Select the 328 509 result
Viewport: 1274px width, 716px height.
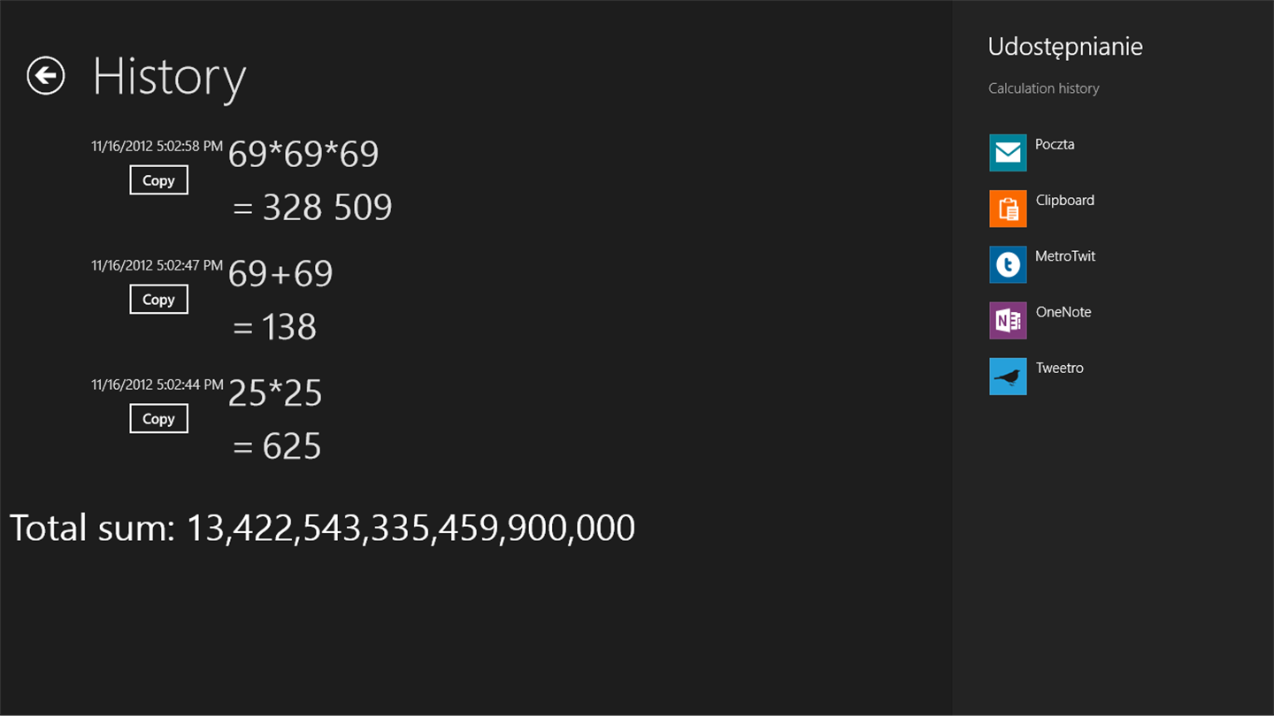[x=326, y=208]
